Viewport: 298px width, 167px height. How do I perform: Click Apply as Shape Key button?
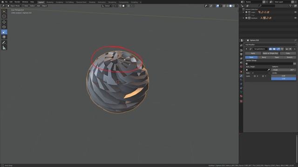point(270,53)
